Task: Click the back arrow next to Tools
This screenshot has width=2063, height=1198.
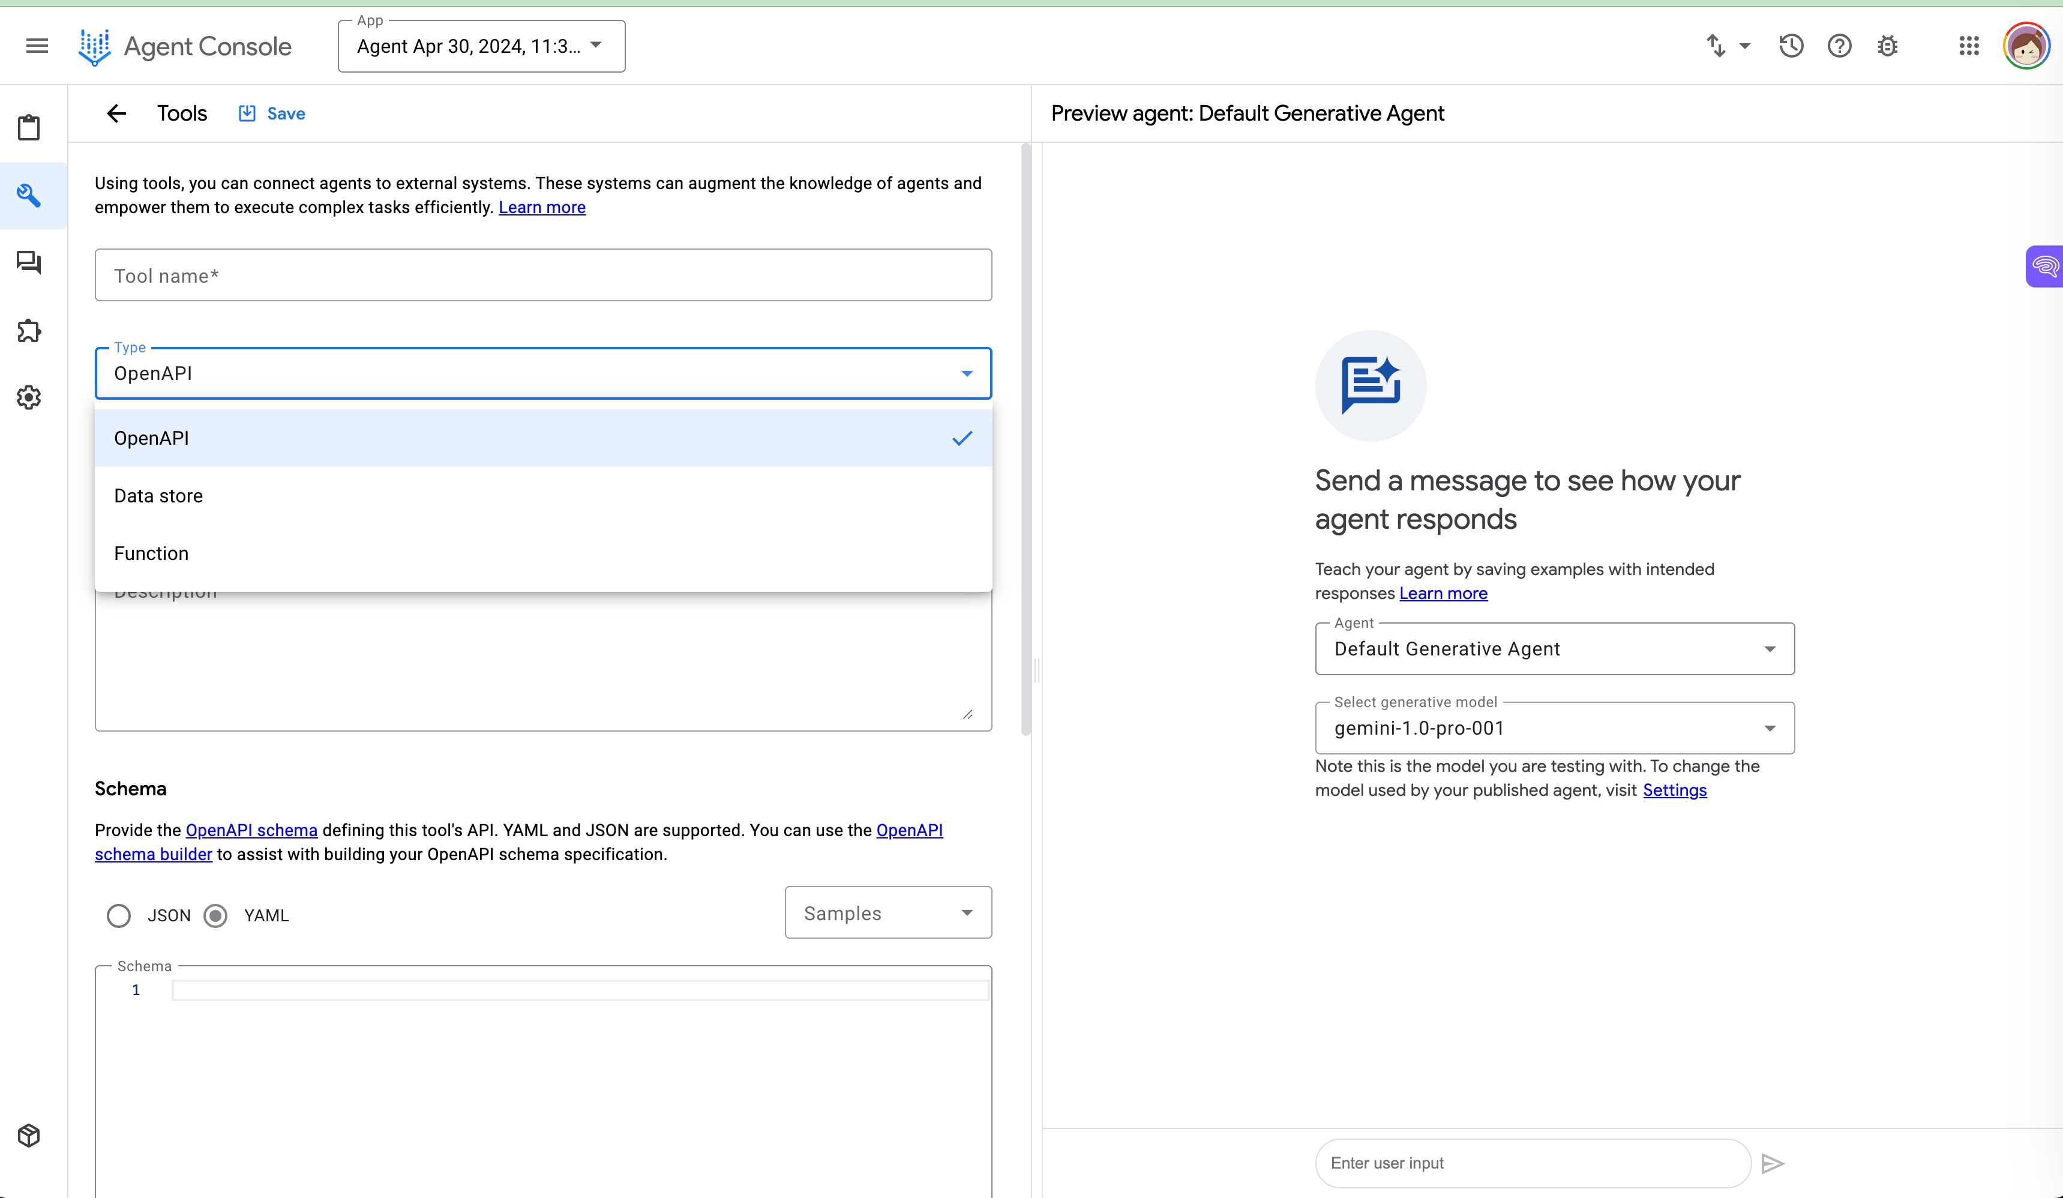Action: (116, 113)
